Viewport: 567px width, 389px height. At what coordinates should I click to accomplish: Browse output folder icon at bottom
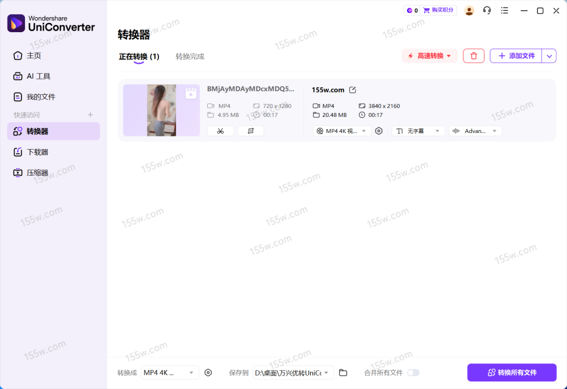[x=343, y=372]
